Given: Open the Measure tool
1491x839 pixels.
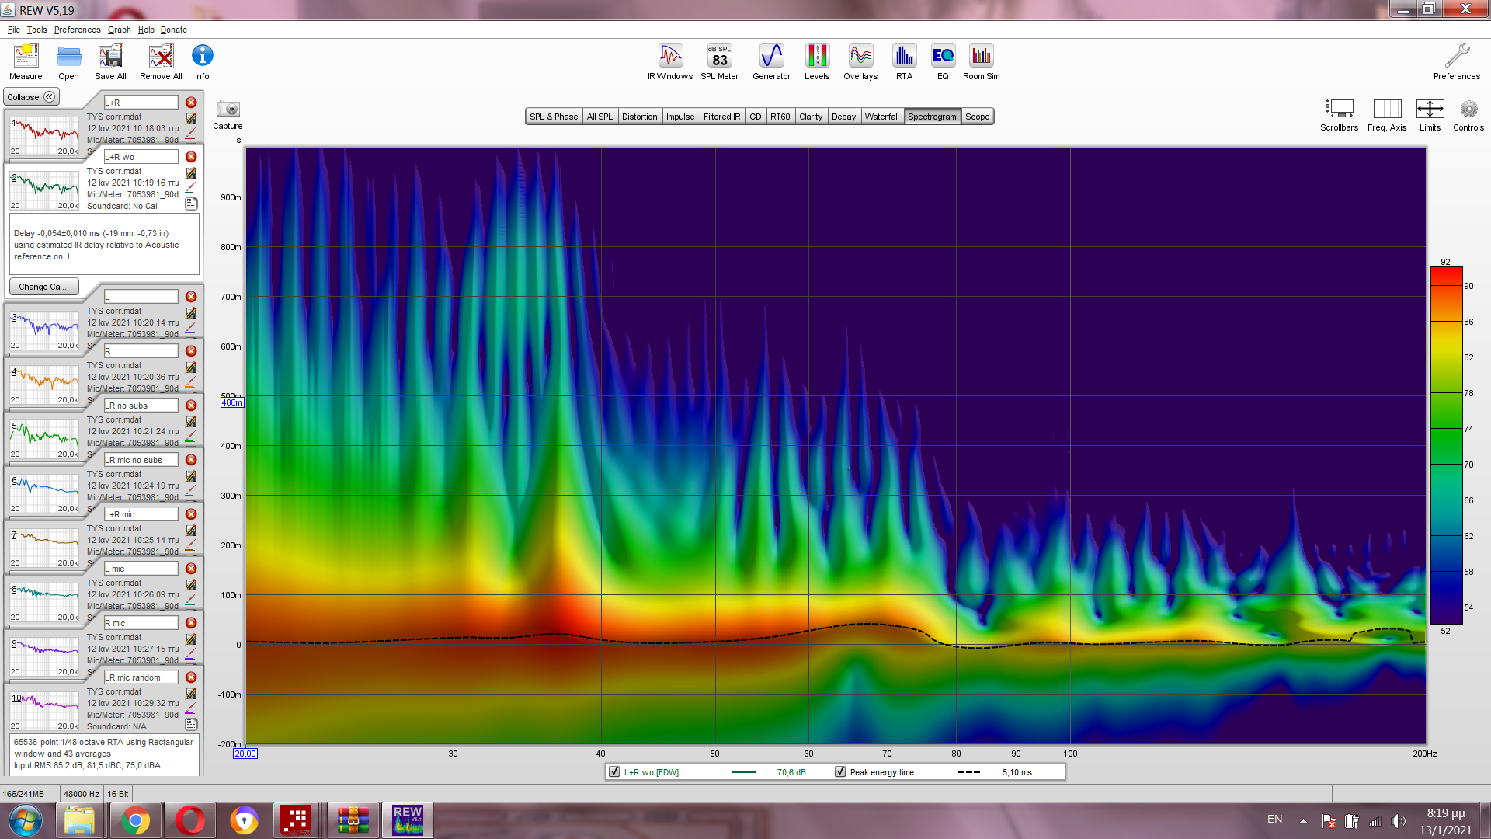Looking at the screenshot, I should coord(26,61).
